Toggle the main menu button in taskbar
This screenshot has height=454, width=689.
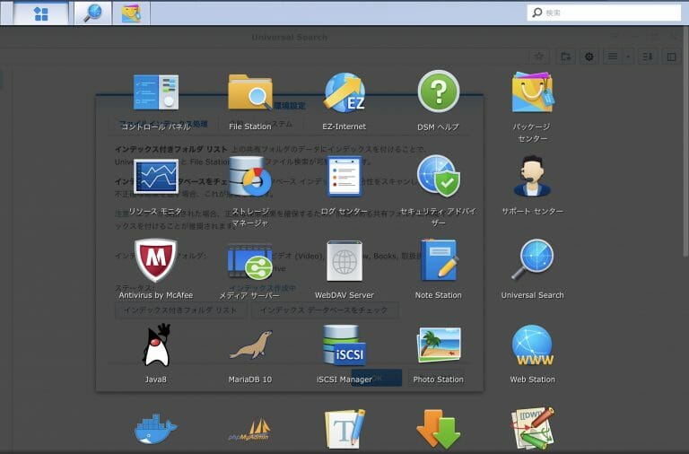click(41, 13)
